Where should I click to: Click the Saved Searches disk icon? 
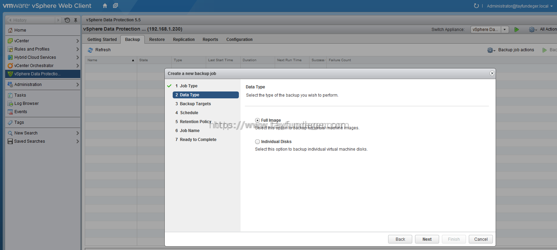coord(10,141)
